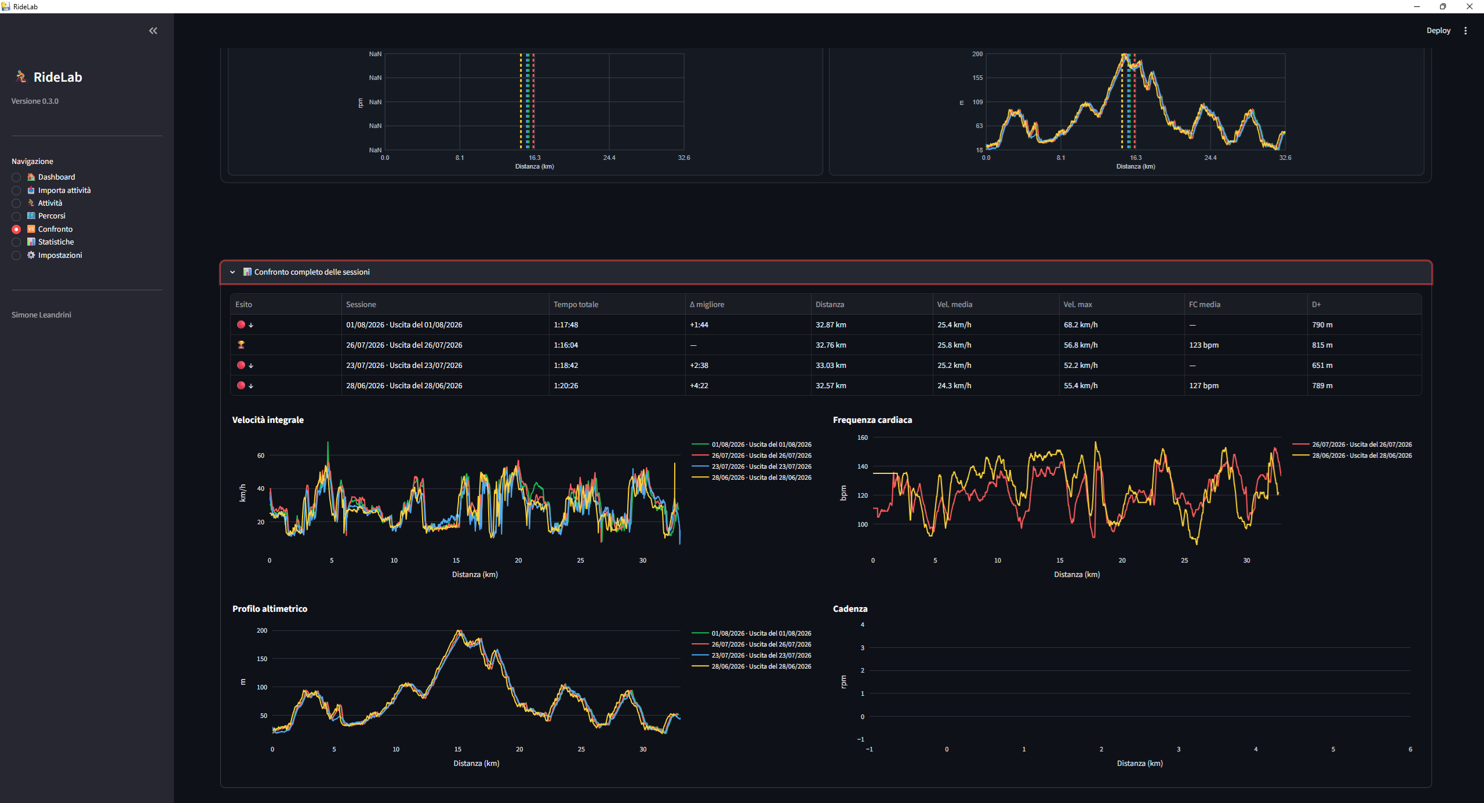Select the Statistiche radio button
The width and height of the screenshot is (1484, 803).
(16, 242)
